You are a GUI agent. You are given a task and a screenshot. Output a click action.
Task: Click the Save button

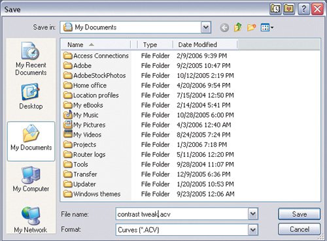pos(300,214)
